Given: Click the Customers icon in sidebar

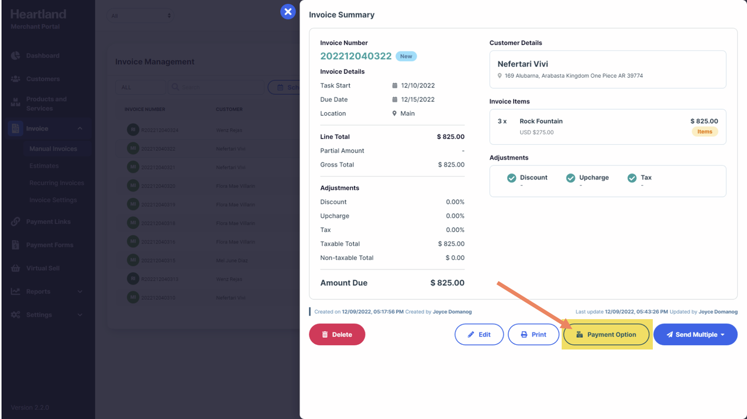Looking at the screenshot, I should (16, 79).
